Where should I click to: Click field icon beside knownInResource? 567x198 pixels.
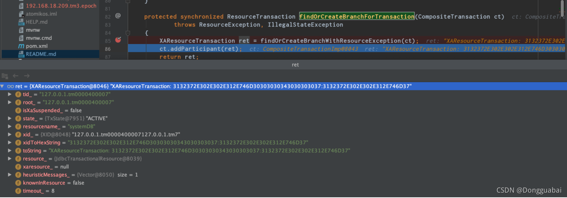coord(18,183)
